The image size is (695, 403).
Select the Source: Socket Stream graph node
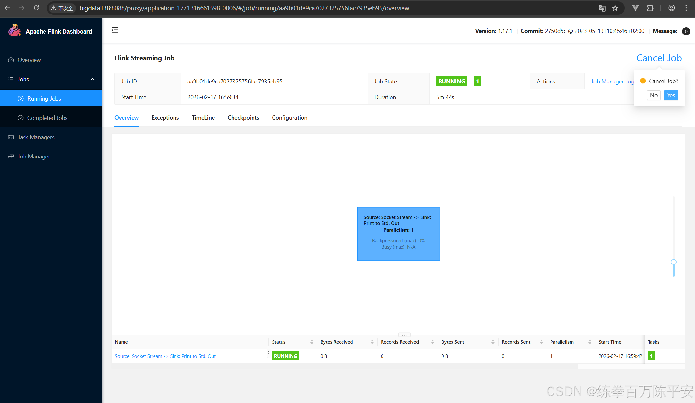click(398, 234)
